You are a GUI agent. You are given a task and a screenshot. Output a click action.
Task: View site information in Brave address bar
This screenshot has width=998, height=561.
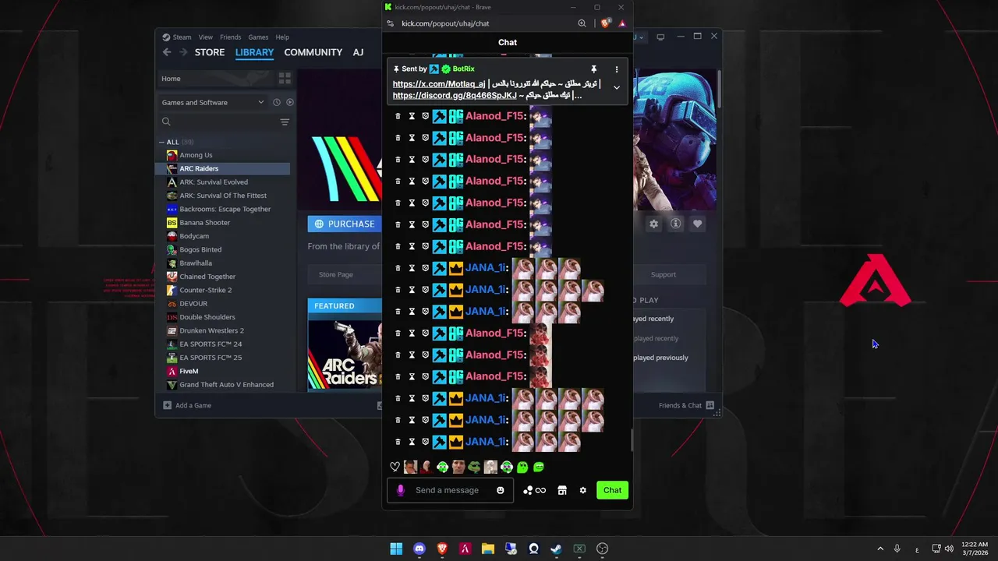pyautogui.click(x=391, y=23)
